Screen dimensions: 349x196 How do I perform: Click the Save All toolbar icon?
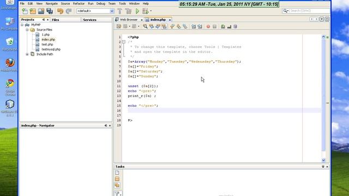pos(50,11)
